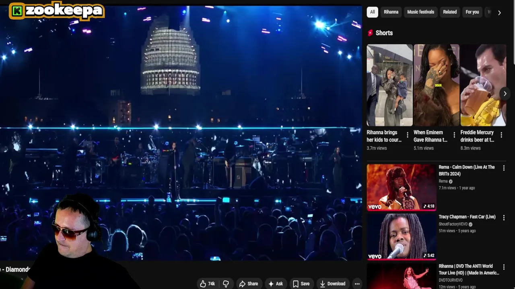Click 'When Eminem Gave Rihanna t...' Short title

pos(431,136)
